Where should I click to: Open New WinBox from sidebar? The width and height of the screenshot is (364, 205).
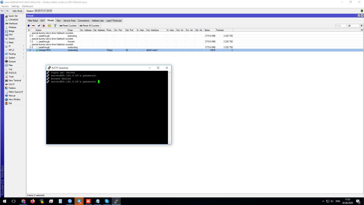[x=14, y=99]
